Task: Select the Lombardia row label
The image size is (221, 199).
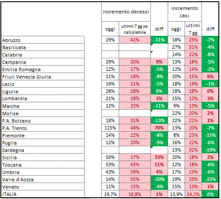Action: 43,98
